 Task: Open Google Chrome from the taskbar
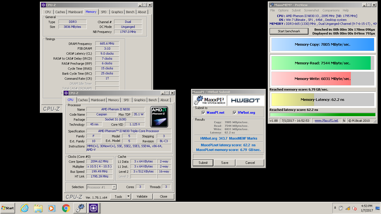point(66,208)
